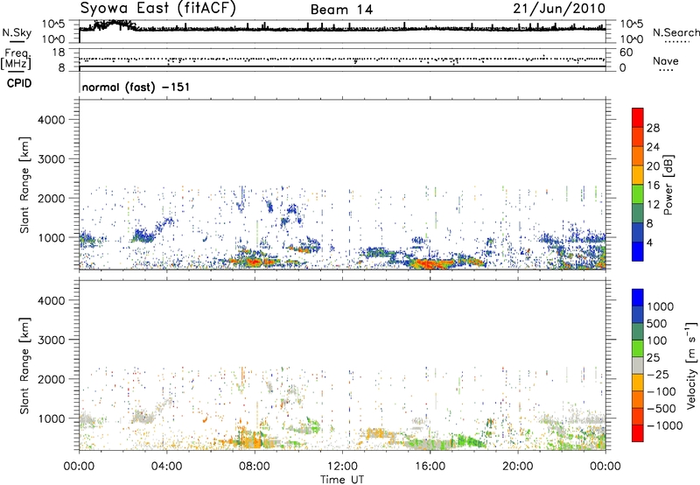Click the '100' tick on Velocity colorbar
The width and height of the screenshot is (700, 485).
656,341
